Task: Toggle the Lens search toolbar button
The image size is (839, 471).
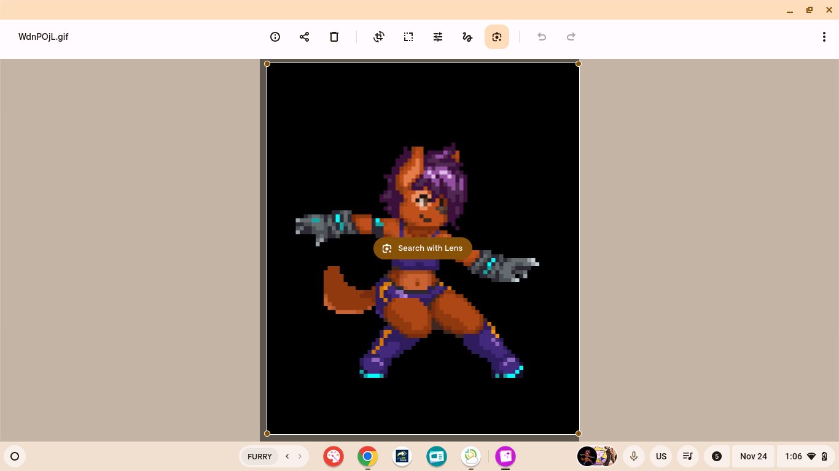Action: pyautogui.click(x=497, y=37)
